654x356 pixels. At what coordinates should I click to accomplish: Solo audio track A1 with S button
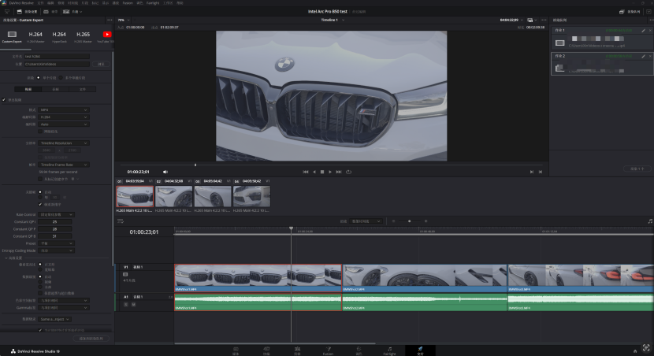pyautogui.click(x=127, y=303)
